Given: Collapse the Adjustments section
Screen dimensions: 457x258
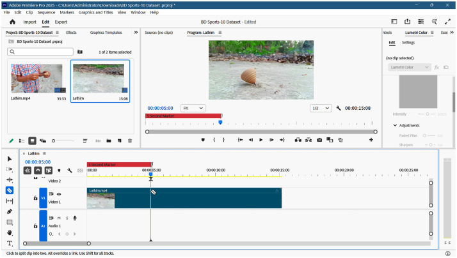Looking at the screenshot, I should click(395, 125).
